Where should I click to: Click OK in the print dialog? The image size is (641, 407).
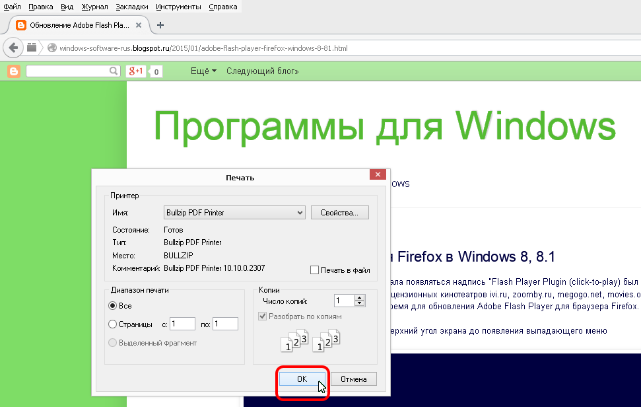tap(302, 379)
